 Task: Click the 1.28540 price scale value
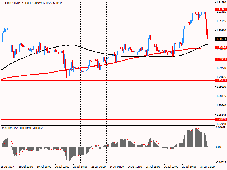221,105
